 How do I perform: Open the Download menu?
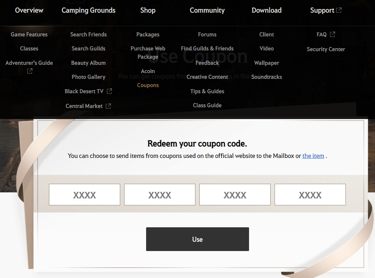point(266,10)
